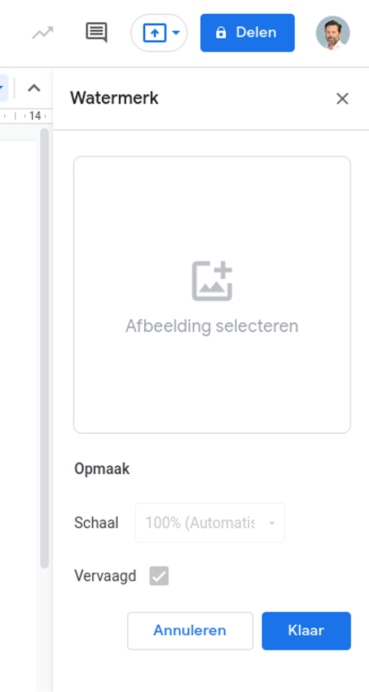Open the comment history icon
369x692 pixels.
(96, 33)
